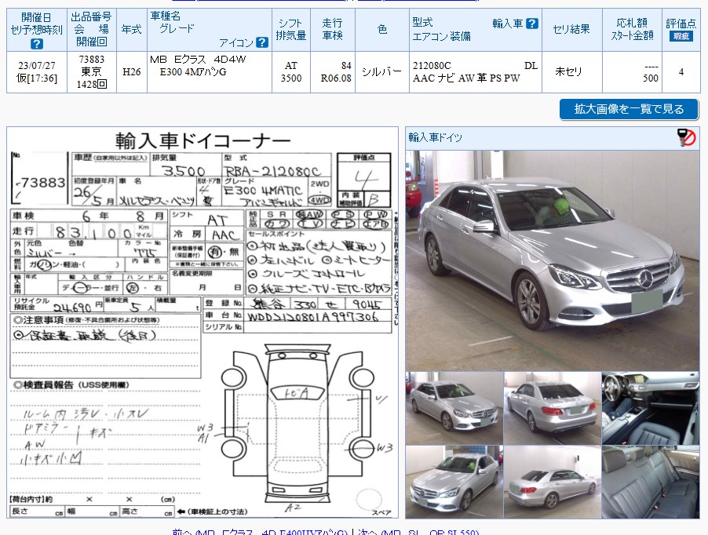Open dashboard interior thumbnail
708x535 pixels.
tap(651, 408)
